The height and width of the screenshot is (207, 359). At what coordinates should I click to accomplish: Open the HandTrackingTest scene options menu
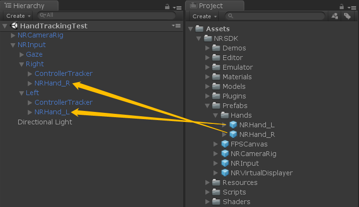pos(176,25)
